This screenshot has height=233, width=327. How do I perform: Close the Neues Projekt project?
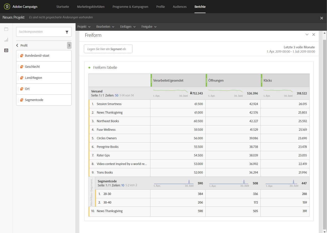322,18
